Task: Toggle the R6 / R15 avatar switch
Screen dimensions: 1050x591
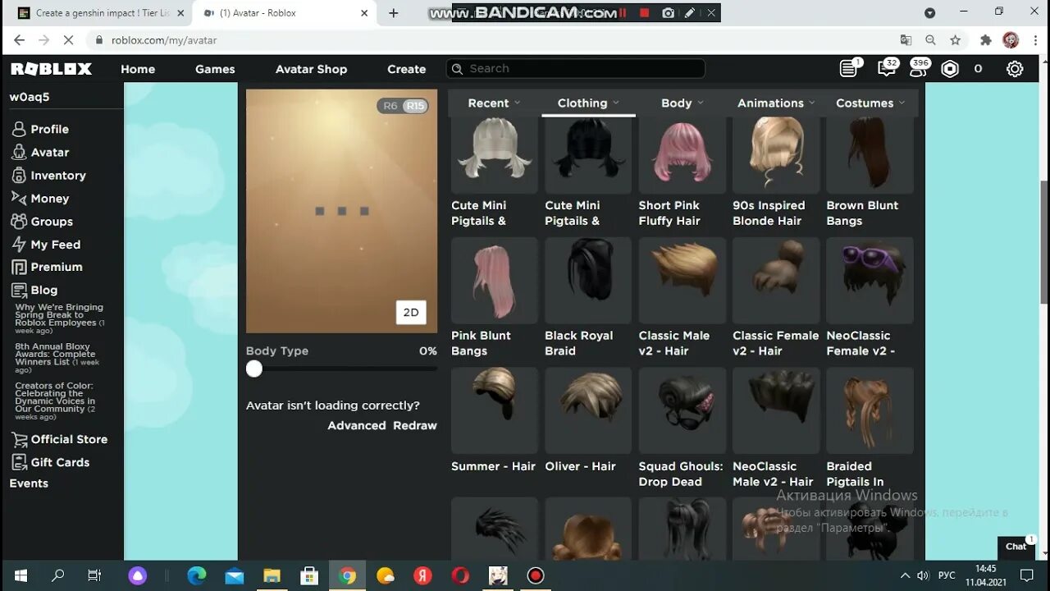Action: (x=403, y=106)
